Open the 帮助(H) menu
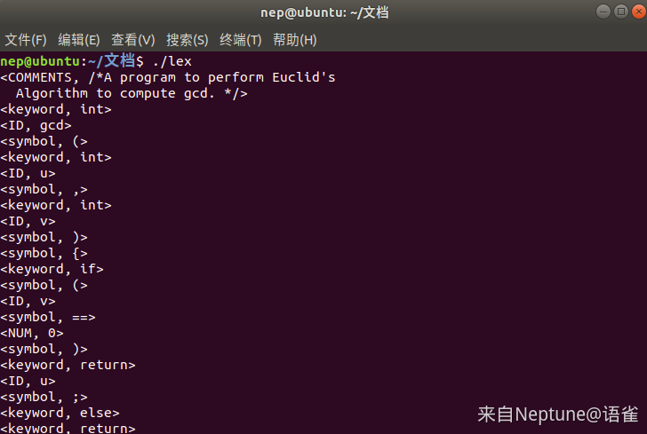This screenshot has width=647, height=434. (295, 40)
